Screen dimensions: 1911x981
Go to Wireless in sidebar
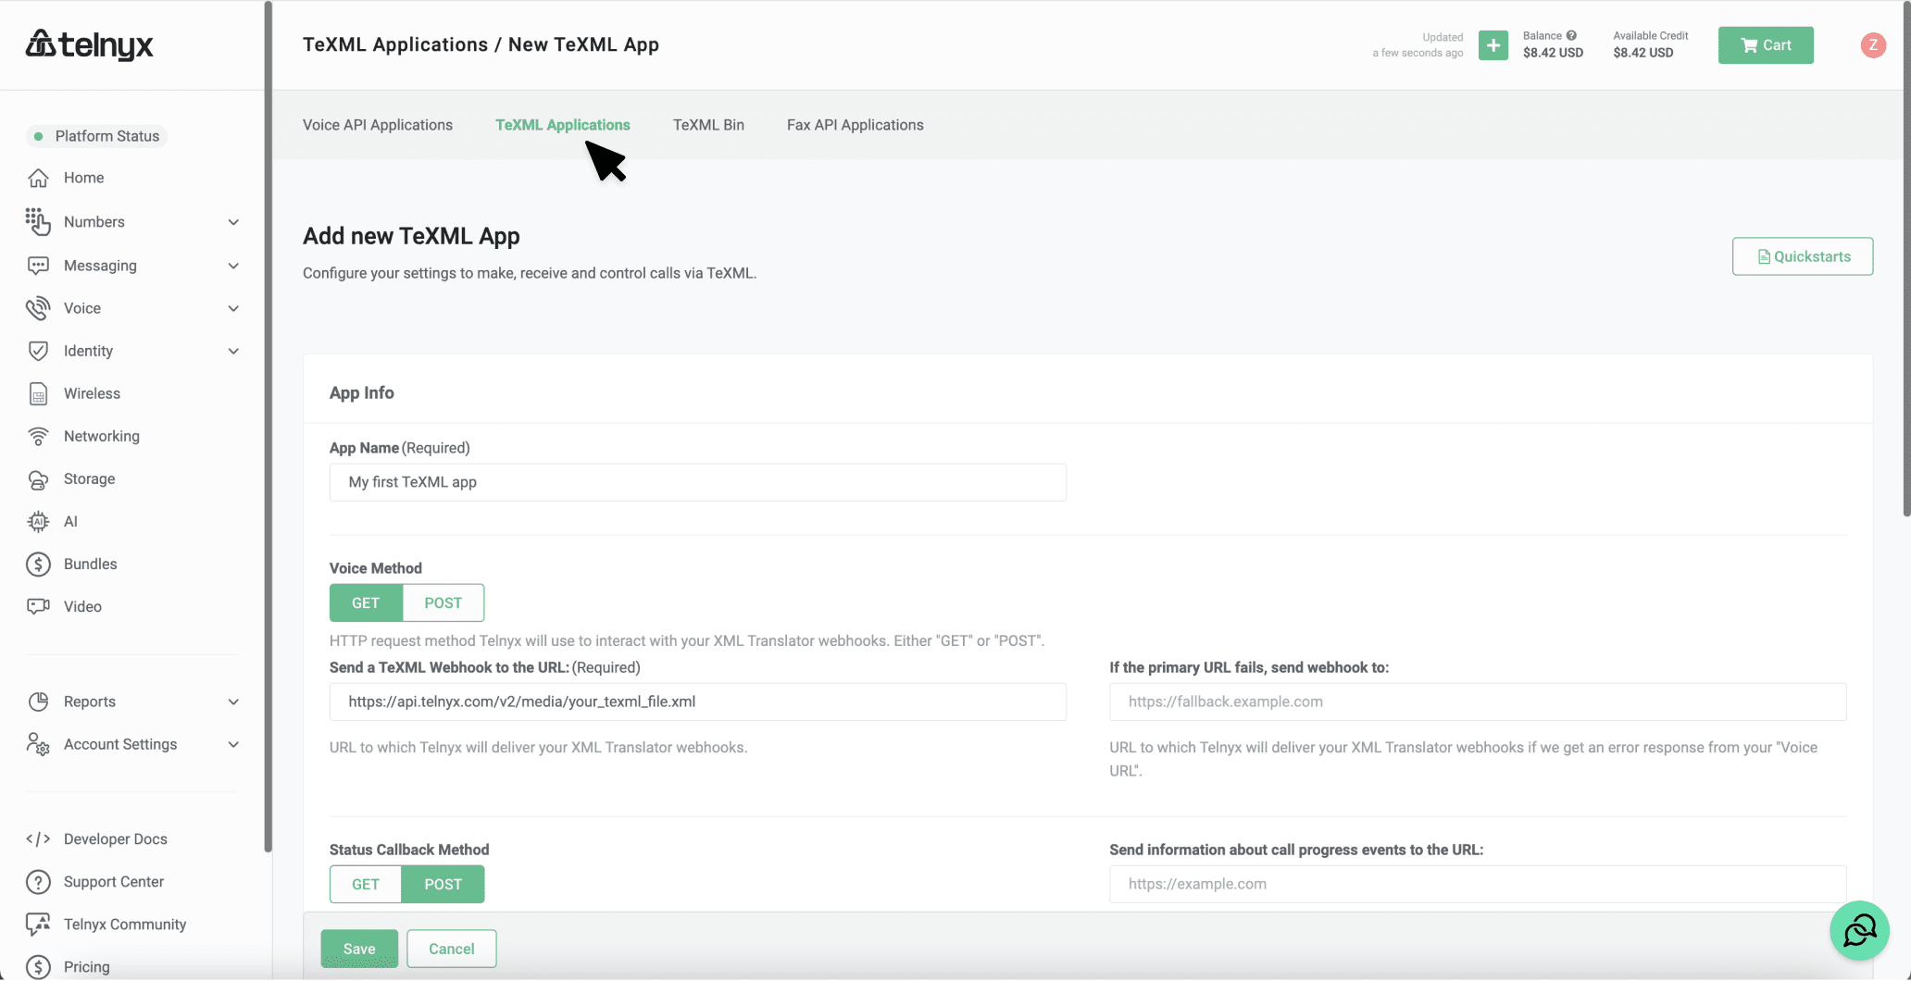[x=92, y=393]
